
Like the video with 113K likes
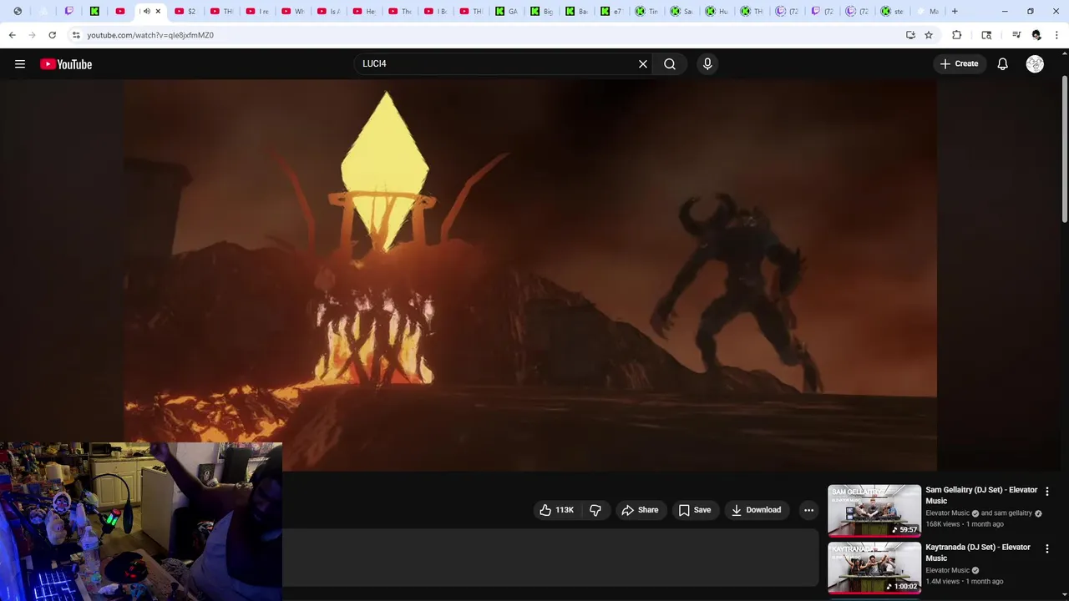557,510
